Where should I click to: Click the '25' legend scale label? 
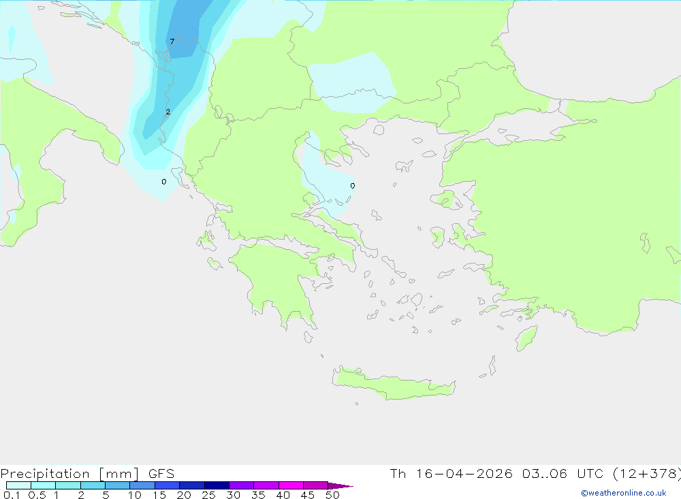tap(208, 495)
